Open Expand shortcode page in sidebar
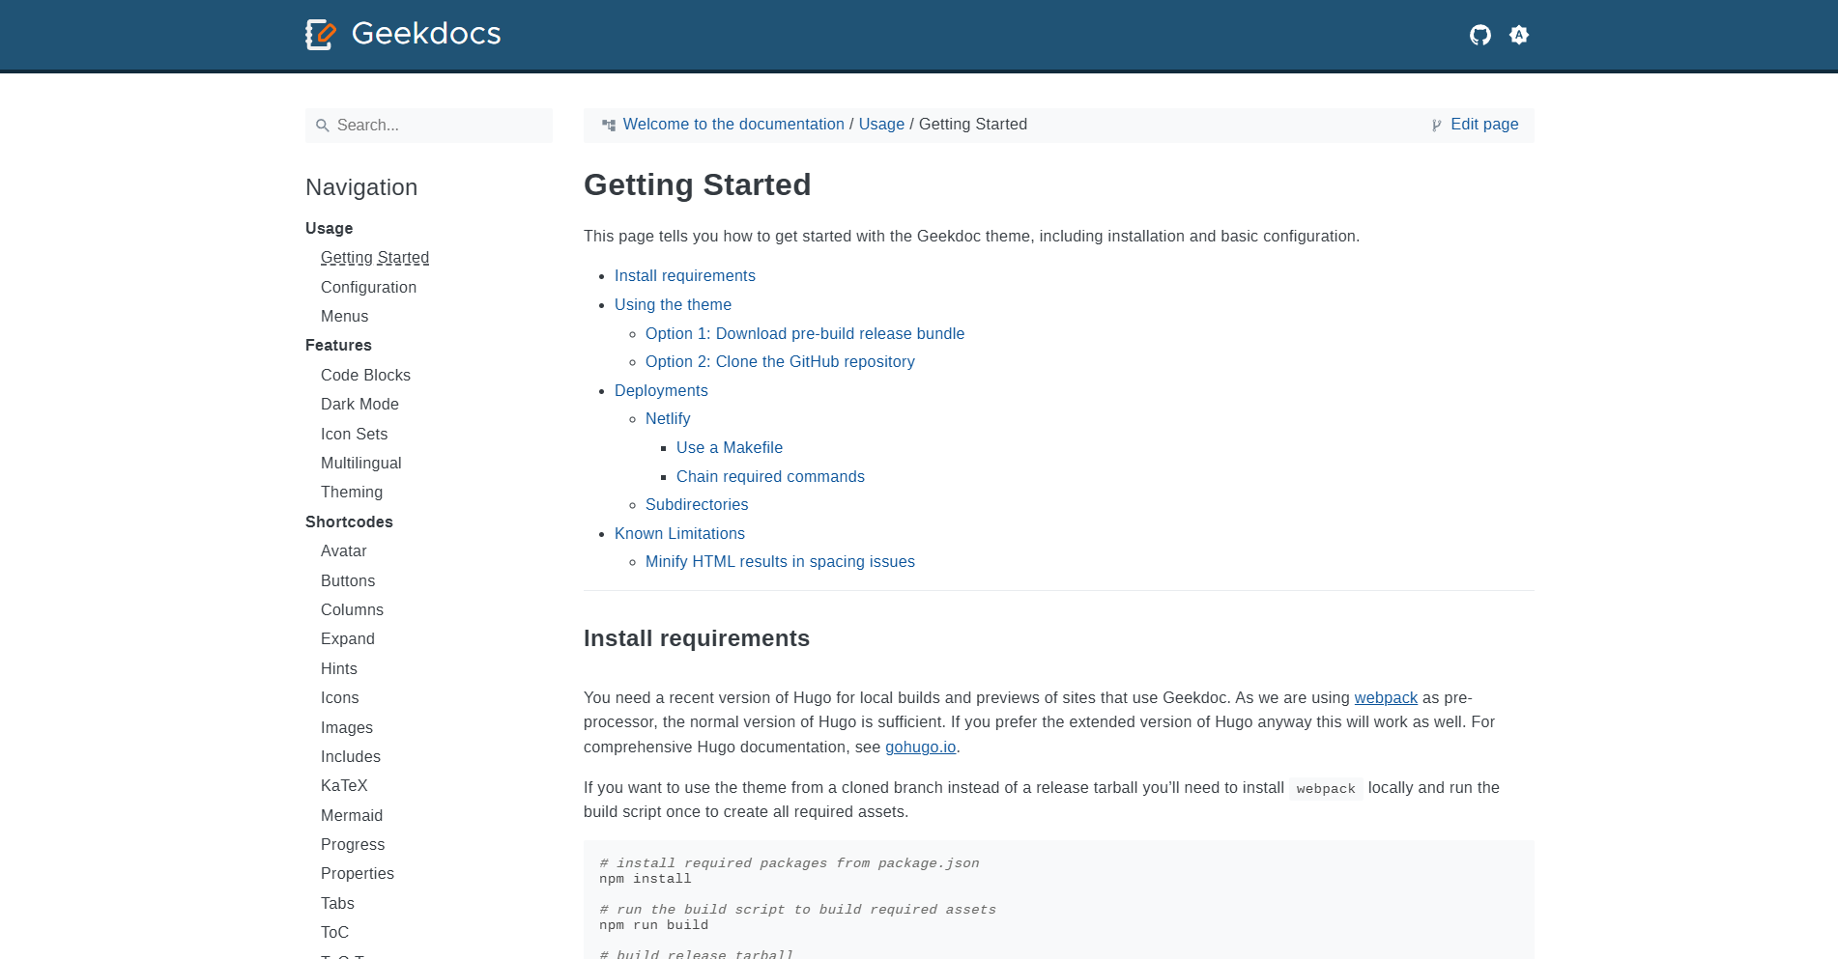 click(x=348, y=639)
